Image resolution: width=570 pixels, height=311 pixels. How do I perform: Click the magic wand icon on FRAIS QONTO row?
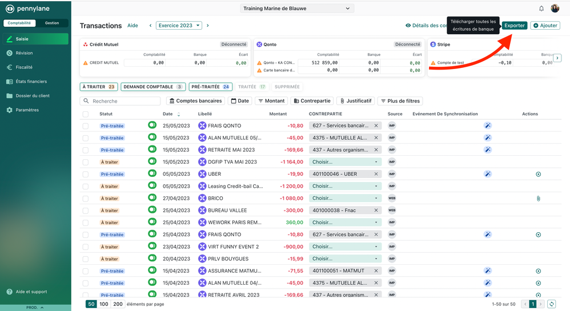487,126
